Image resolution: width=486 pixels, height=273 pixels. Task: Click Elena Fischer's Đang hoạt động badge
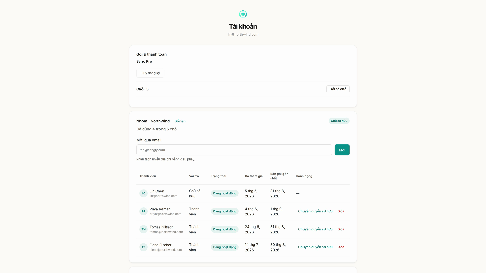click(x=225, y=247)
